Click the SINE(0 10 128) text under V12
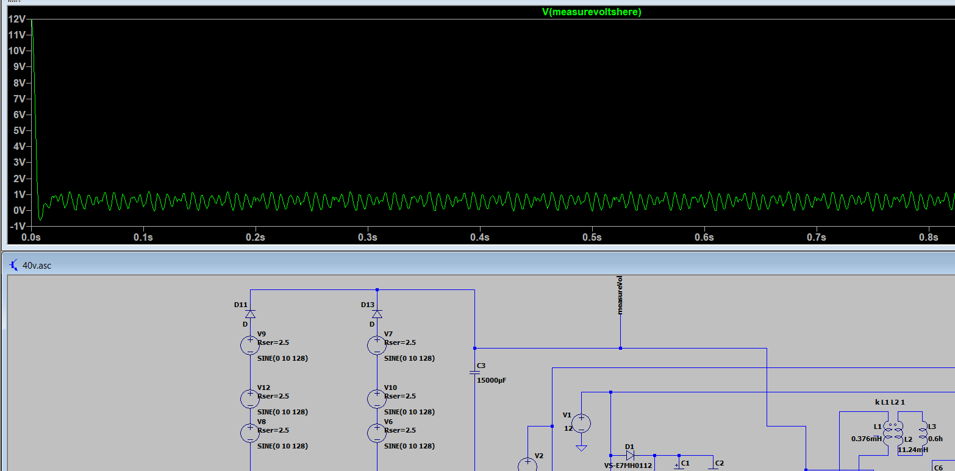This screenshot has width=955, height=471. [x=282, y=412]
